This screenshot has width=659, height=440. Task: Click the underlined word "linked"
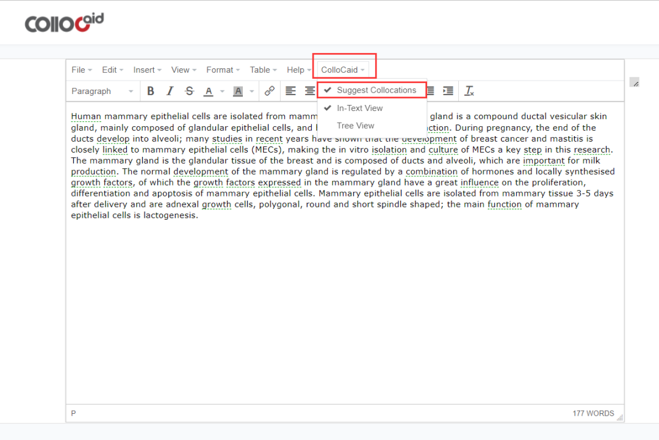click(115, 150)
